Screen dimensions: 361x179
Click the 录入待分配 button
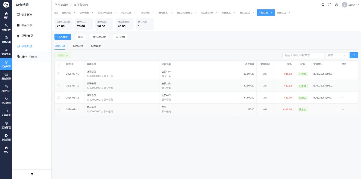[99, 37]
